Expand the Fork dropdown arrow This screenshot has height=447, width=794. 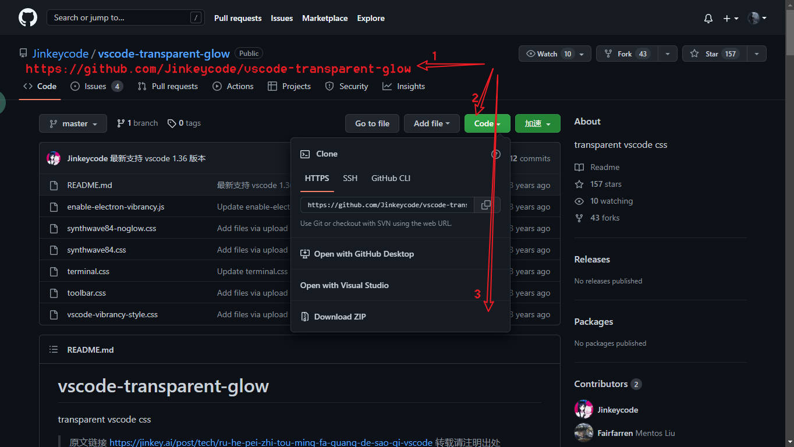pyautogui.click(x=668, y=54)
